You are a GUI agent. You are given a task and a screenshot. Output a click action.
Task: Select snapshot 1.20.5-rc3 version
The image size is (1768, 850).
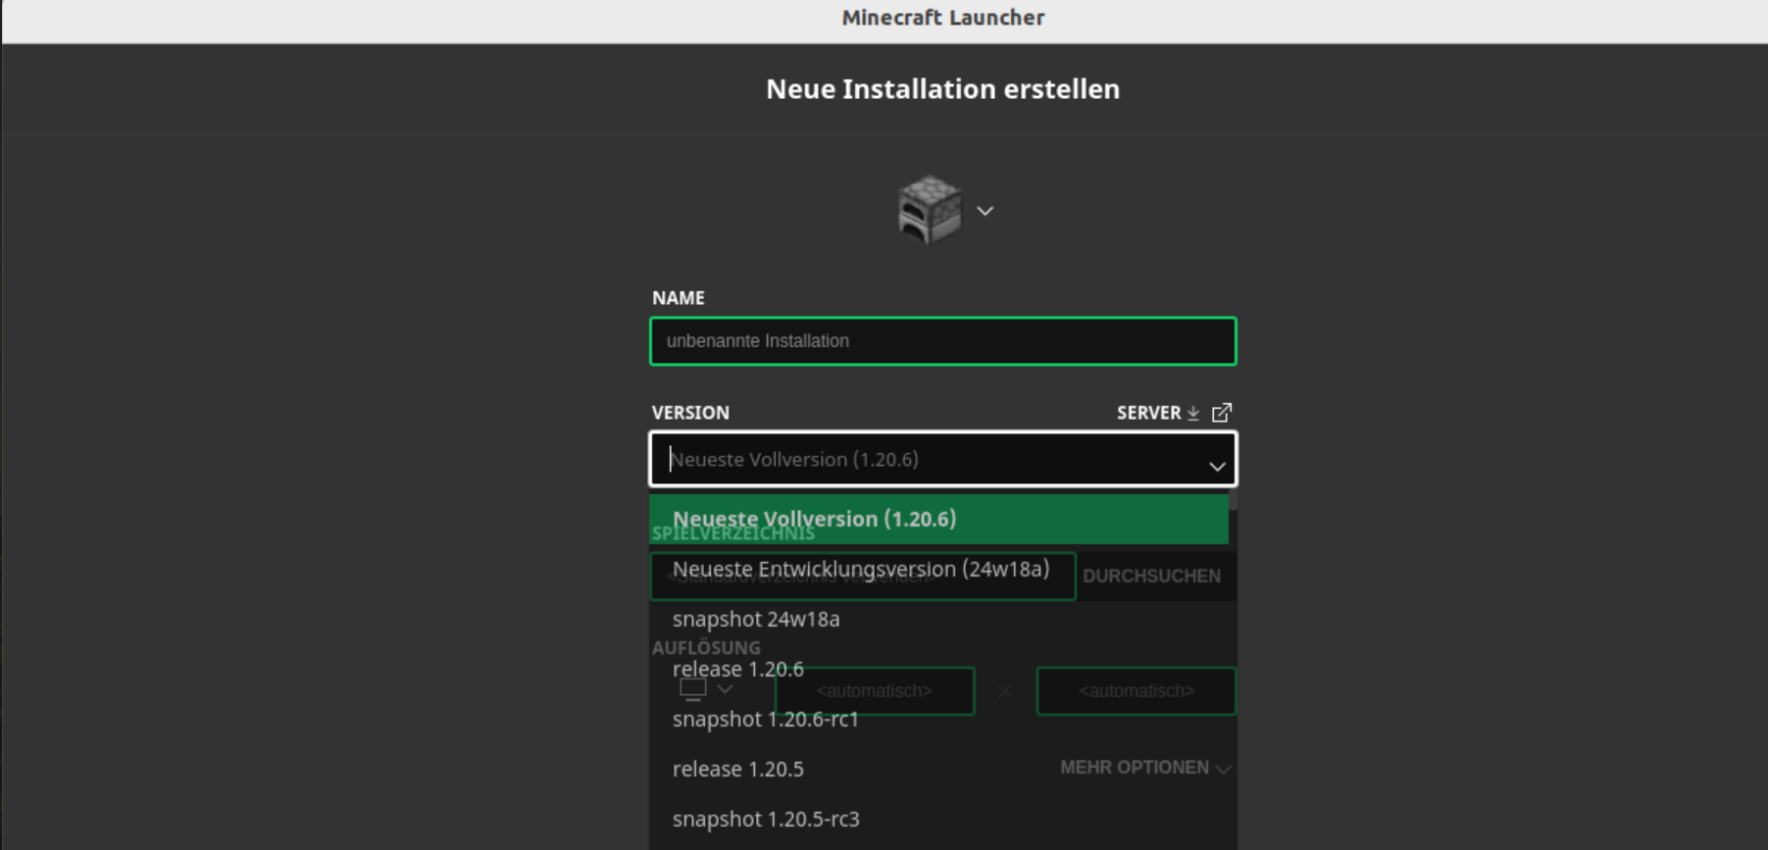point(938,819)
